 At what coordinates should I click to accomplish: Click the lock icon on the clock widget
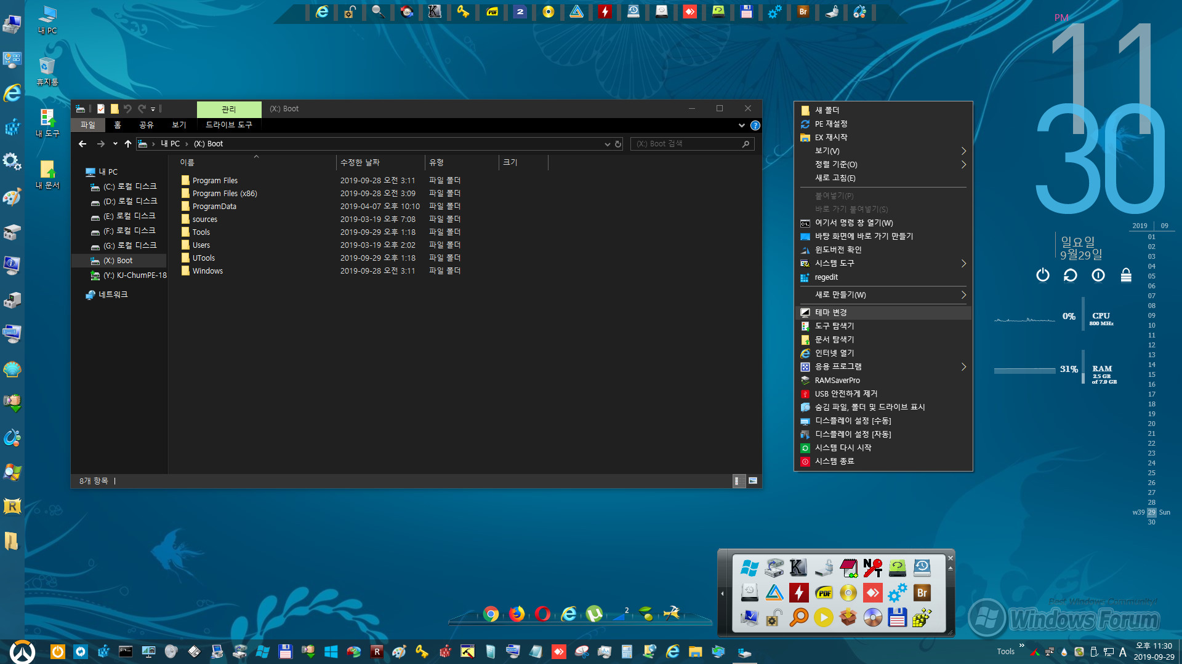coord(1126,275)
